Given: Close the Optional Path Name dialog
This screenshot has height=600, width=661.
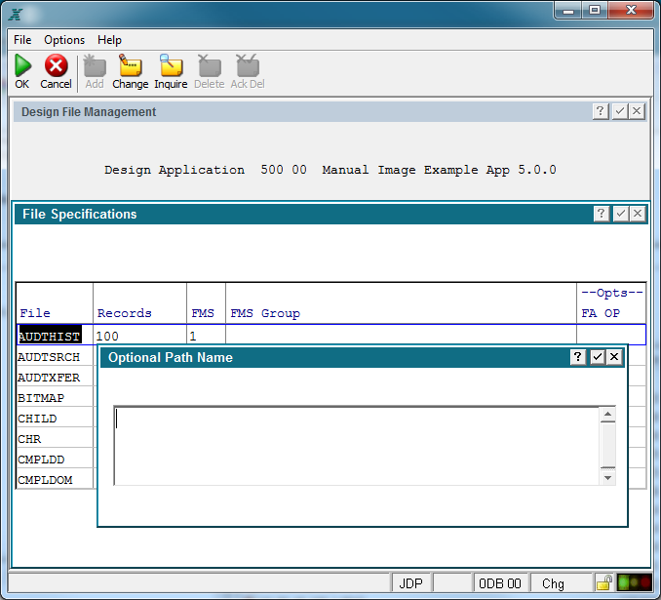Looking at the screenshot, I should (x=614, y=357).
